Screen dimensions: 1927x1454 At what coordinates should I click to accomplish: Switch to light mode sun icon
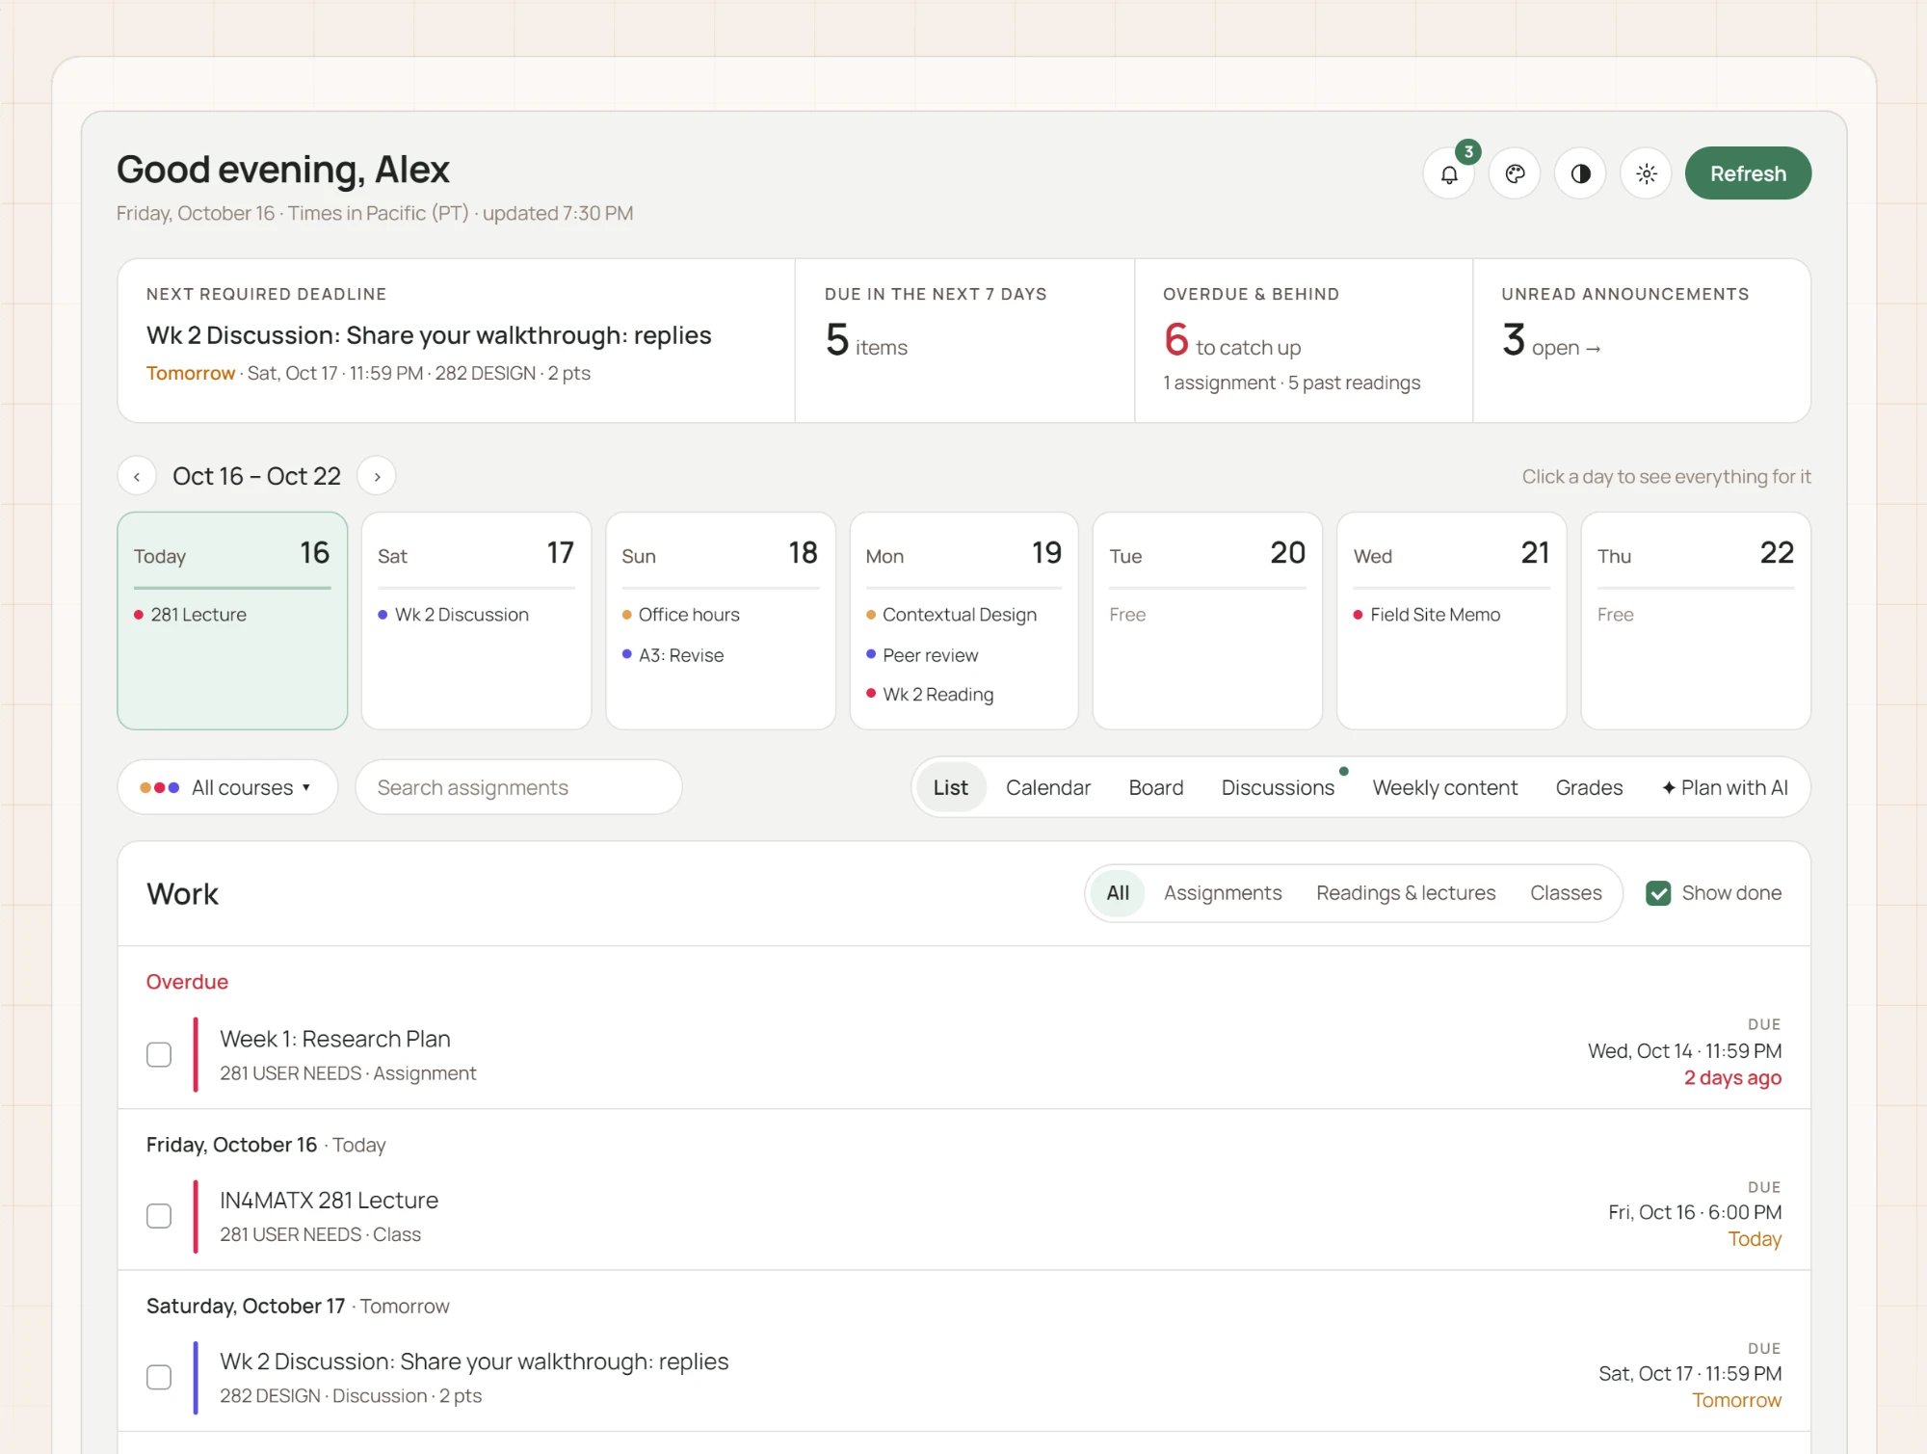1646,173
